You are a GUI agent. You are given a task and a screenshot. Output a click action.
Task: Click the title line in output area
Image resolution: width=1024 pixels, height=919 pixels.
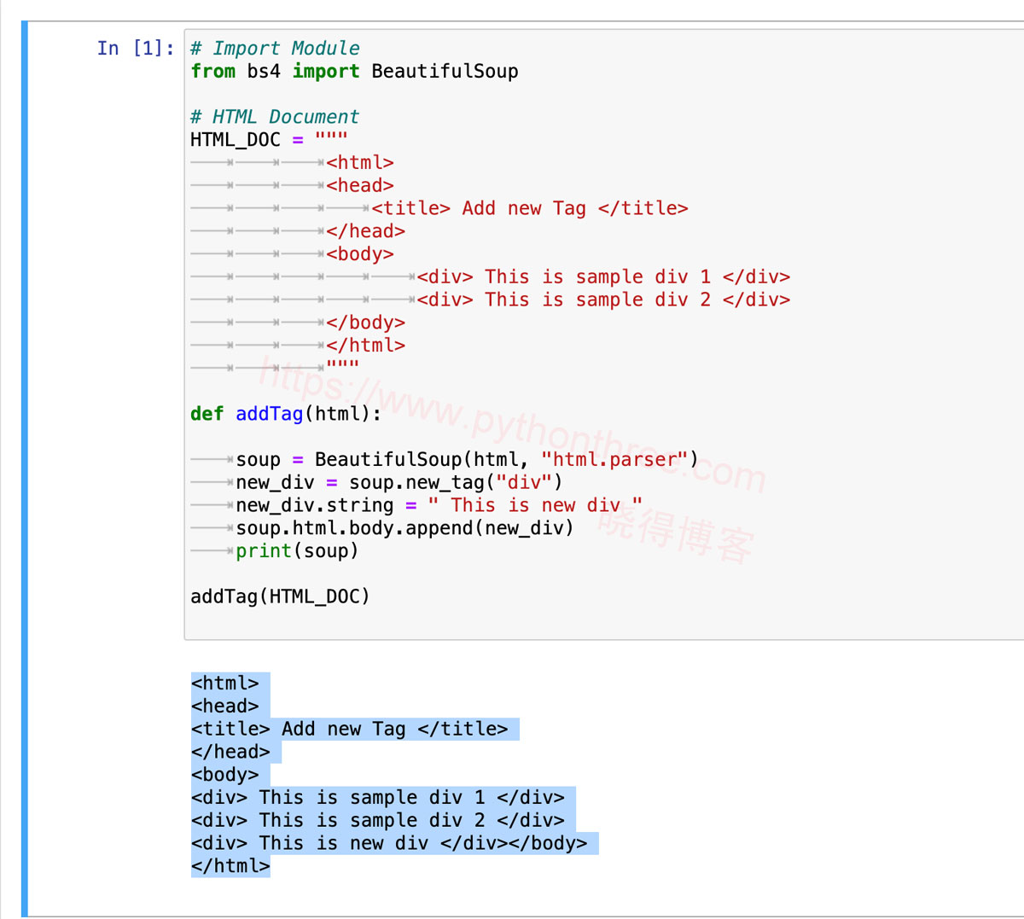click(349, 730)
